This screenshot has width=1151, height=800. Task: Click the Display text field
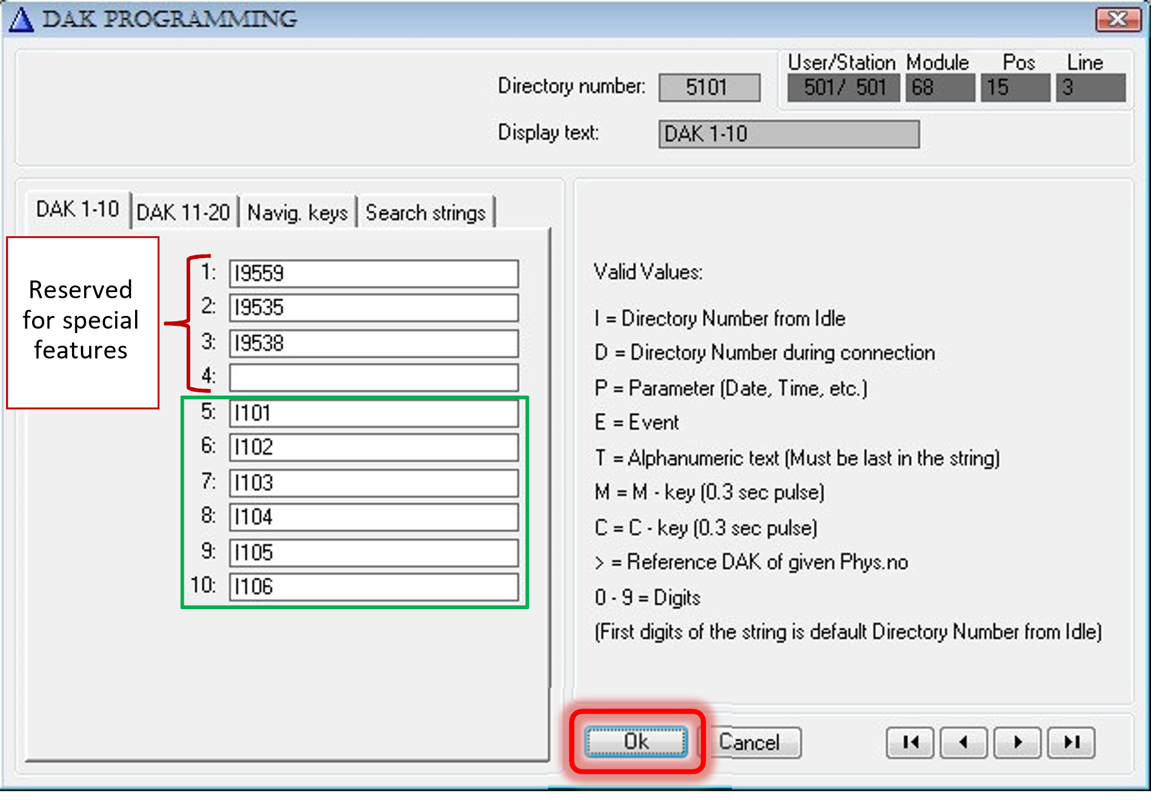788,134
